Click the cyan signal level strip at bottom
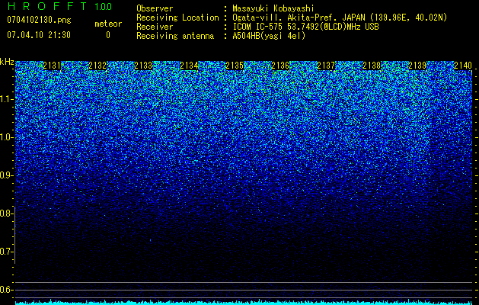Viewport: 479px width, 305px height. 244,303
